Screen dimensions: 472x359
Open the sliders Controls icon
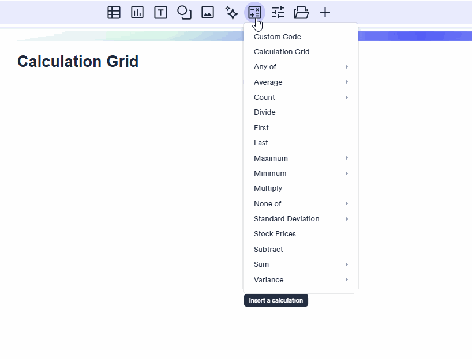pyautogui.click(x=278, y=12)
